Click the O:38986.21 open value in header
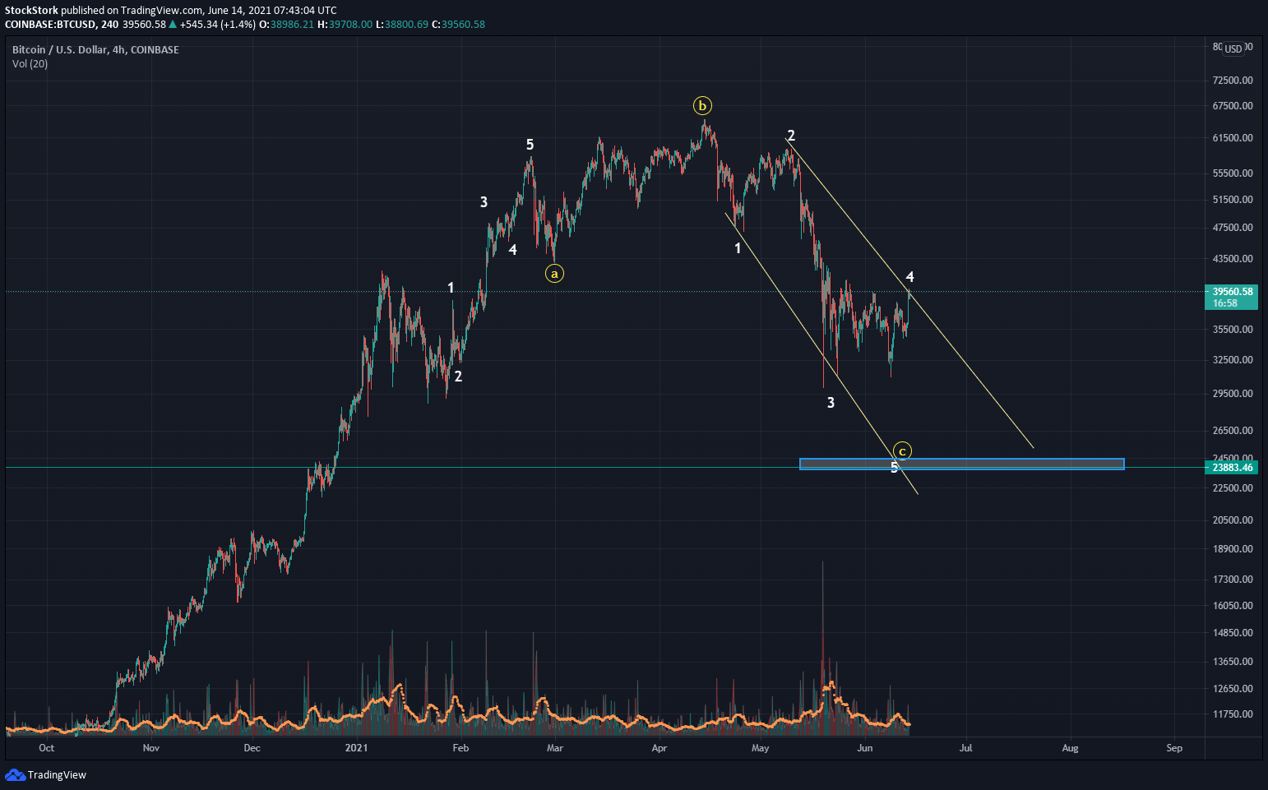This screenshot has height=790, width=1268. click(x=286, y=25)
